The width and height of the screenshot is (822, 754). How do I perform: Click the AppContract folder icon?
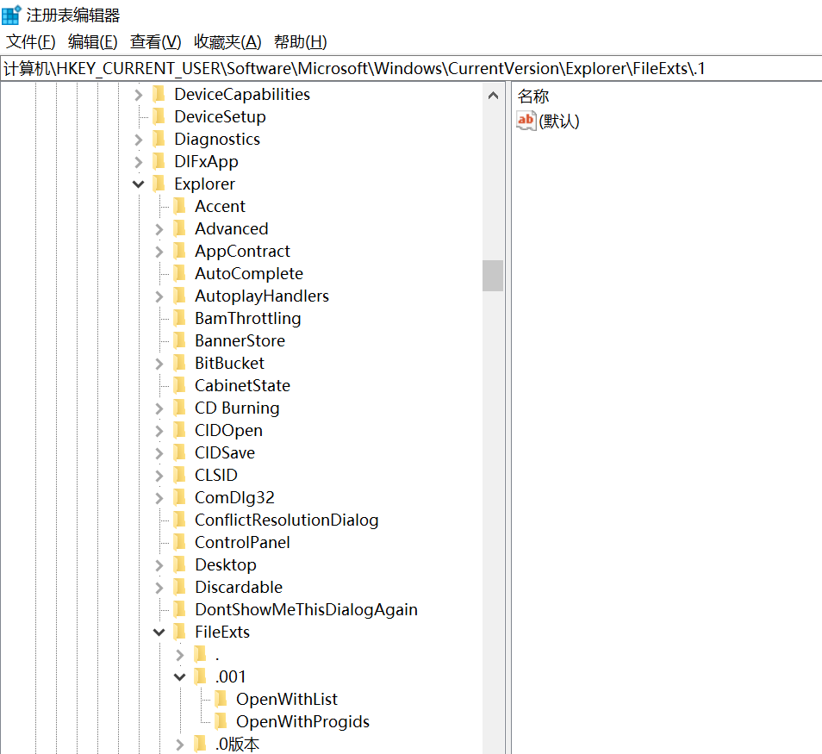click(x=180, y=251)
